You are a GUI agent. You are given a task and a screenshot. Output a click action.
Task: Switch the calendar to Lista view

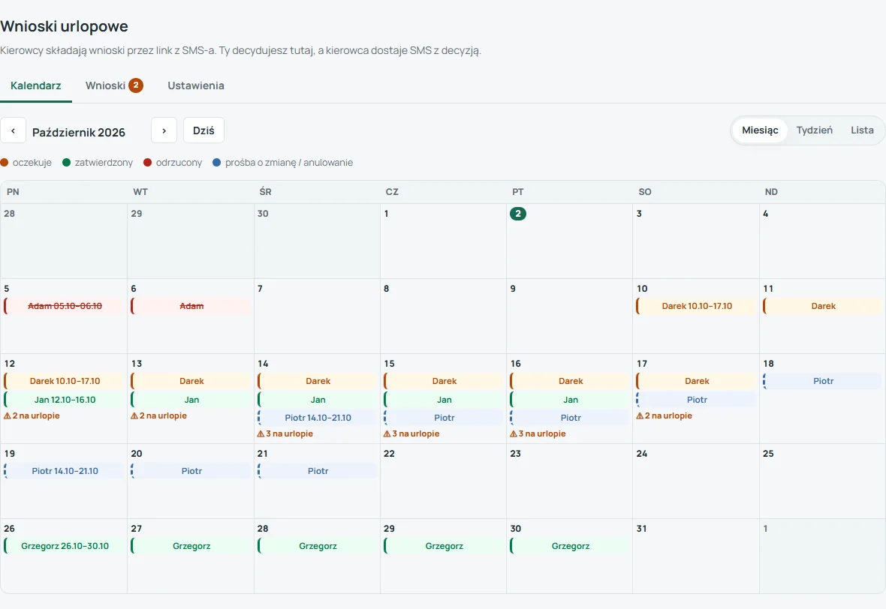(x=862, y=130)
